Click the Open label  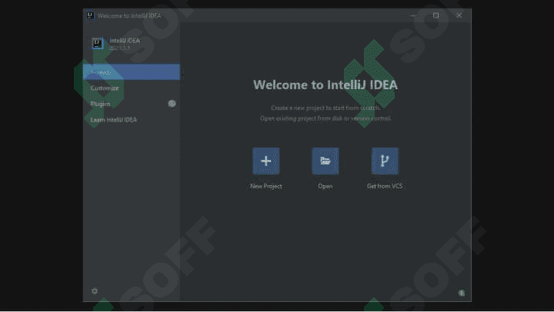[x=325, y=186]
